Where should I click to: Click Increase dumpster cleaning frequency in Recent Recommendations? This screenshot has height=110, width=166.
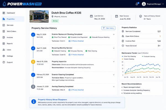[x=137, y=90]
